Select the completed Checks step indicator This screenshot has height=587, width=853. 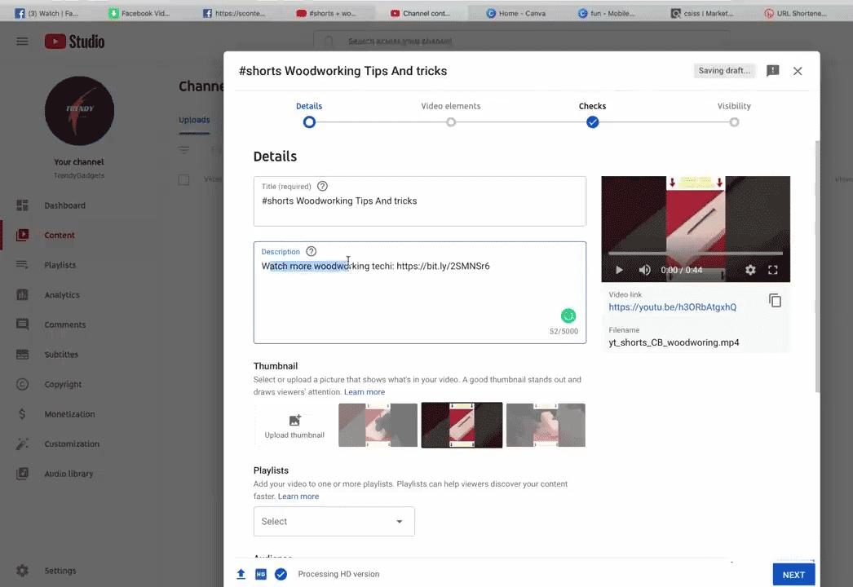pyautogui.click(x=592, y=121)
